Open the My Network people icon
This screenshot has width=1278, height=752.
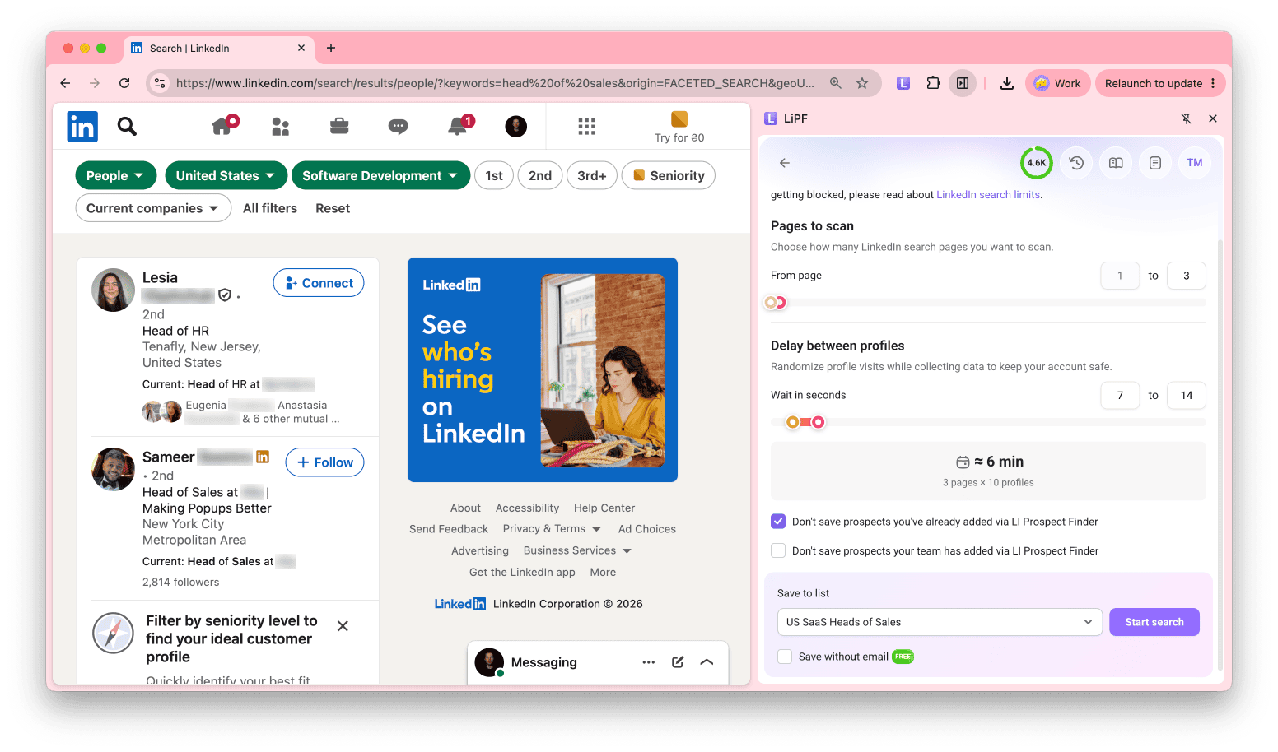(281, 126)
